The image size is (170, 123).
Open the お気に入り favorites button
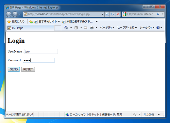(16, 22)
